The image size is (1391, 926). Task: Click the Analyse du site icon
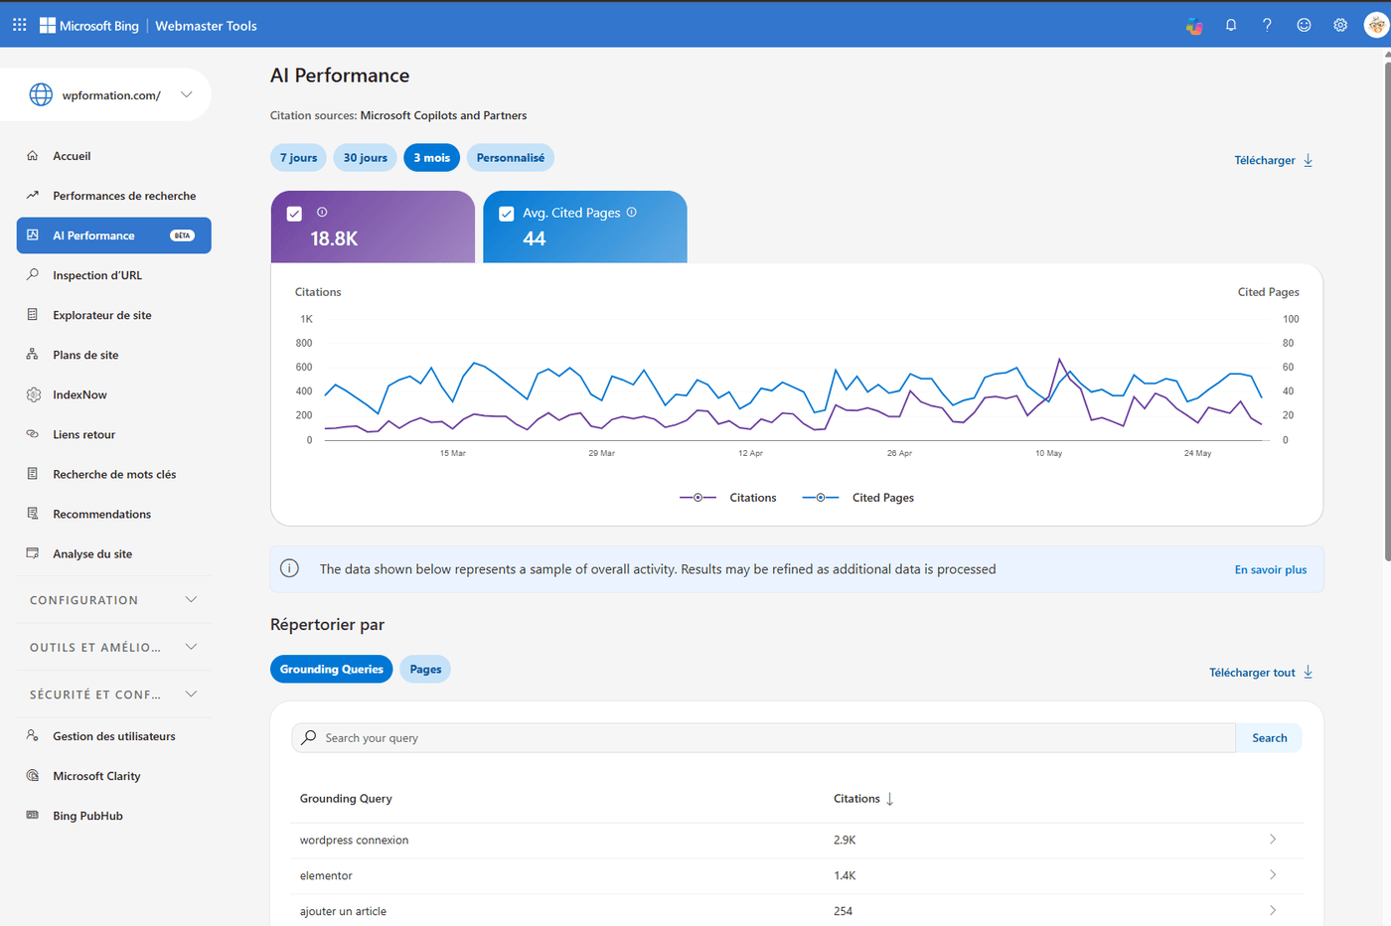33,553
